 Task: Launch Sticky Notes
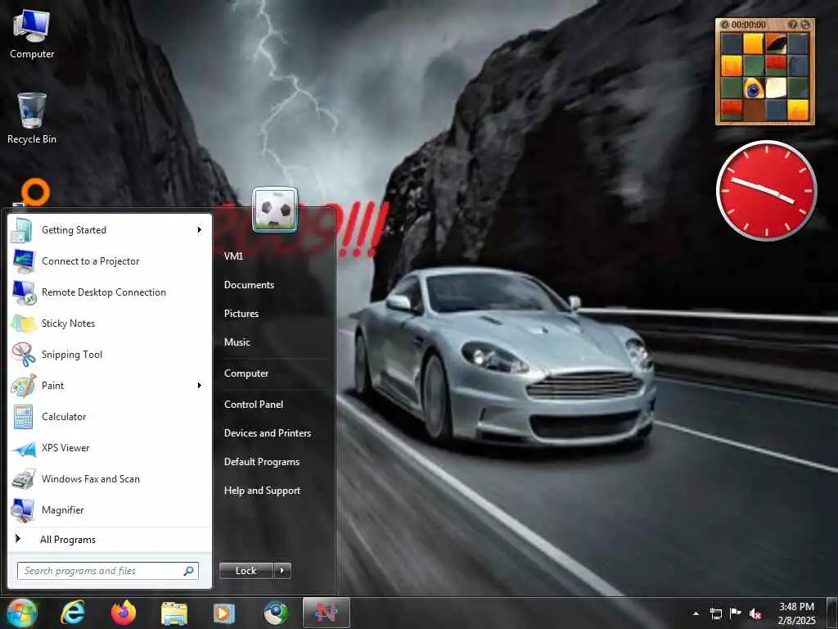click(110, 323)
